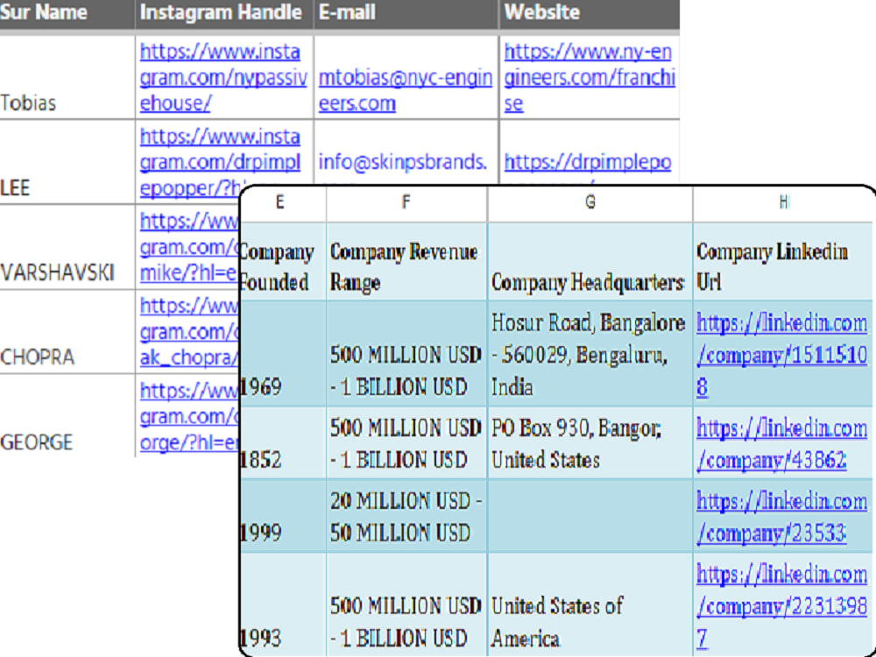Click the Company Revenue Range header cell
This screenshot has height=657, width=876.
click(406, 261)
